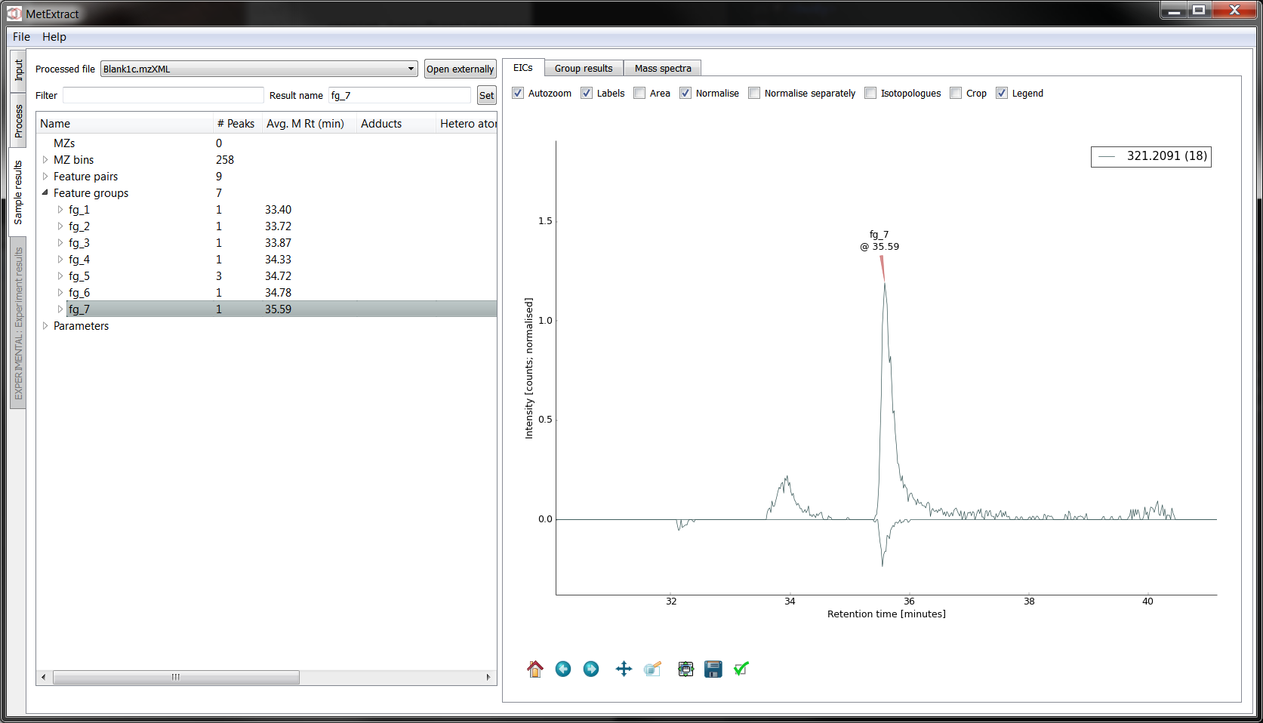Expand the fg_2 feature group
The height and width of the screenshot is (723, 1263).
60,226
